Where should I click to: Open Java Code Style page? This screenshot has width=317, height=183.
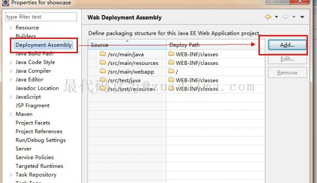[x=35, y=62]
